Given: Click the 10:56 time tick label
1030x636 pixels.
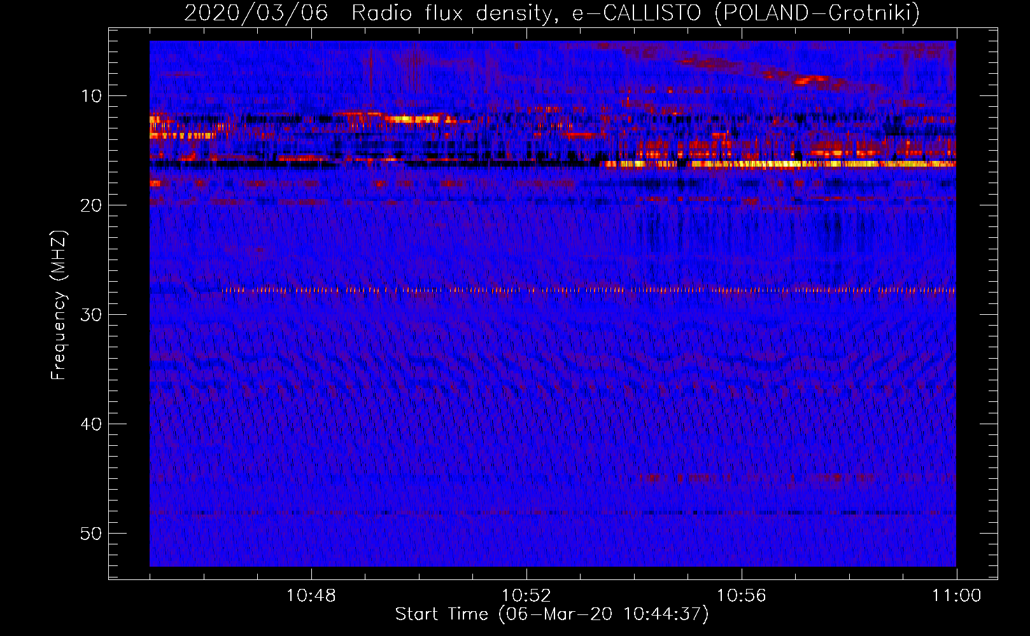Looking at the screenshot, I should [742, 596].
